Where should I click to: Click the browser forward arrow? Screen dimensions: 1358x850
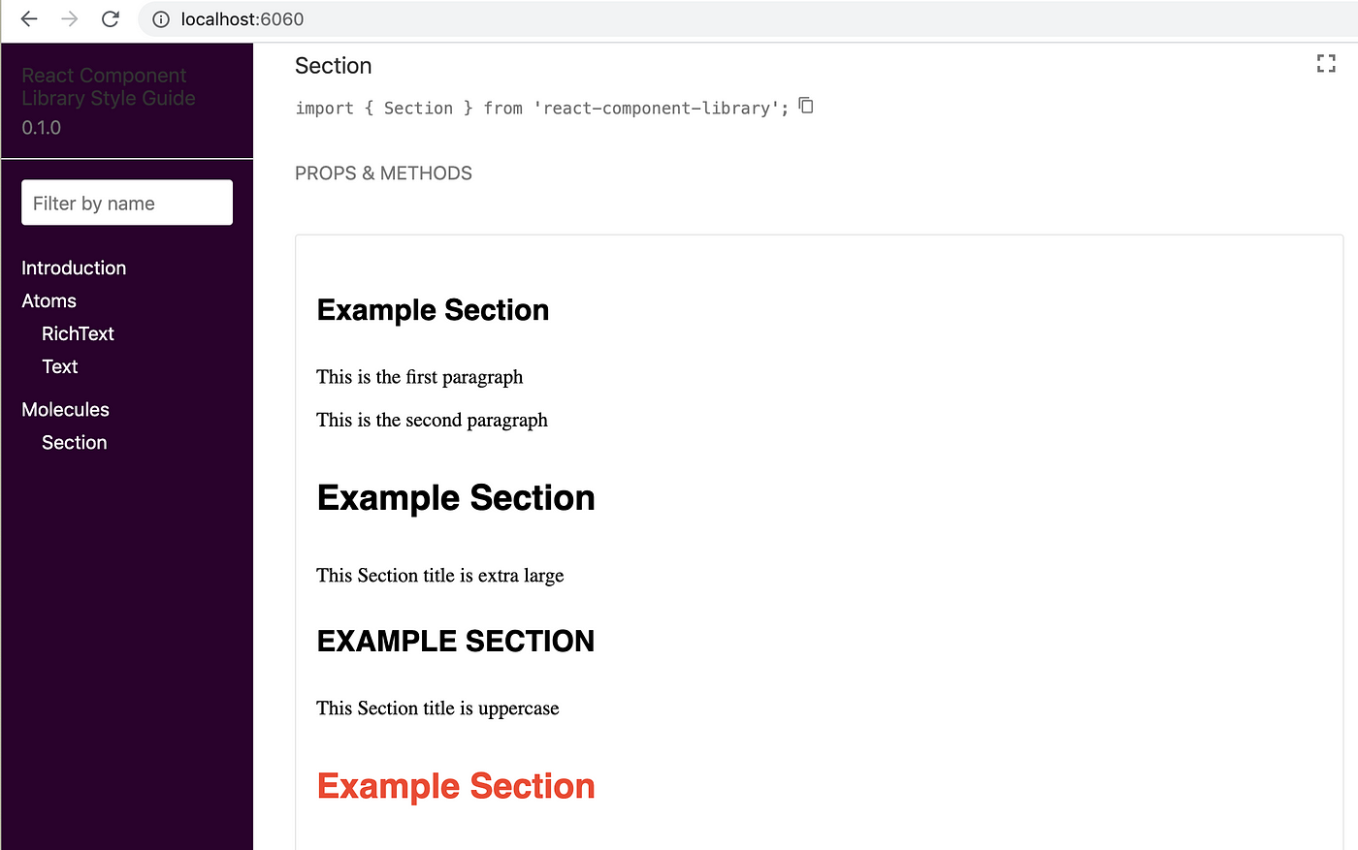[70, 18]
